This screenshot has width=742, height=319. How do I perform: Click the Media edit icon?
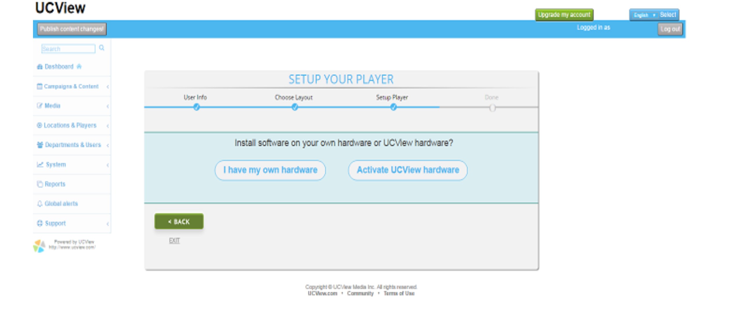(x=39, y=106)
